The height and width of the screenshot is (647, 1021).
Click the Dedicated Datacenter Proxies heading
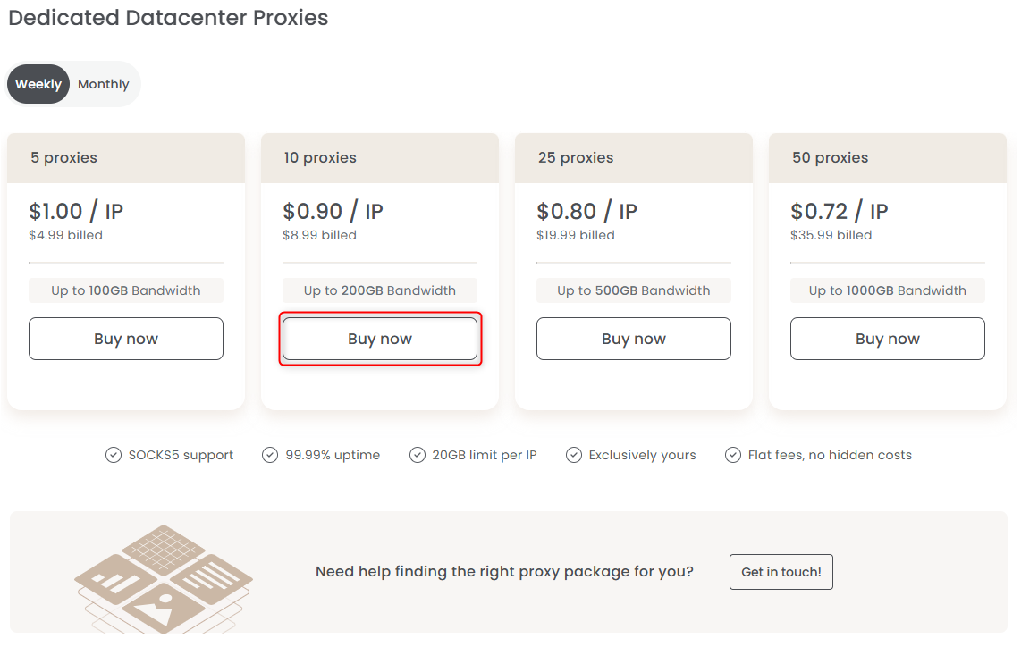(168, 18)
